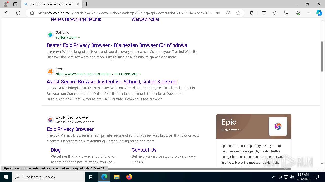Image resolution: width=325 pixels, height=182 pixels.
Task: Open the Favorites list icon
Action: 275,13
